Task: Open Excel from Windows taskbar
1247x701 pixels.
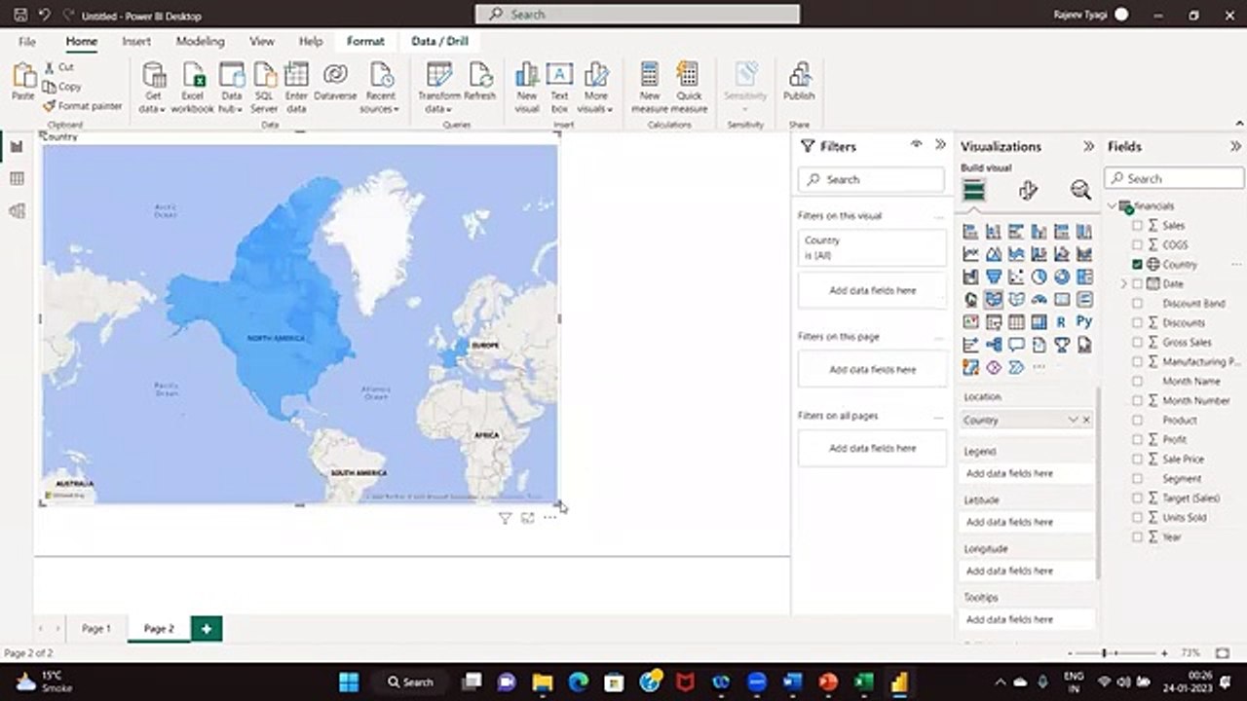Action: pos(863,682)
